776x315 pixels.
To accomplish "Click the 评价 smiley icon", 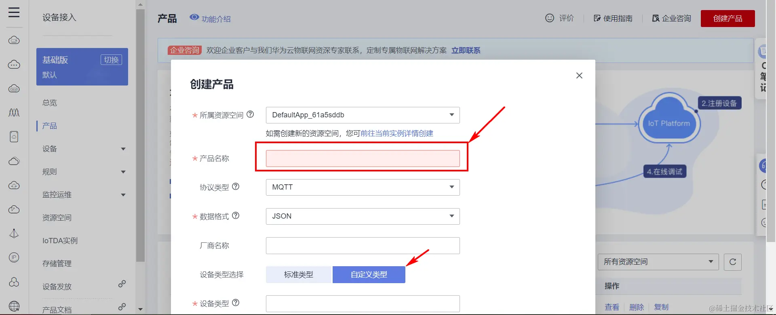I will (550, 18).
